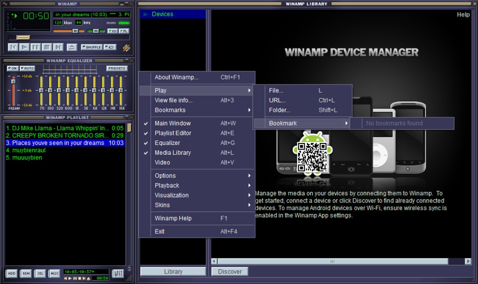478x284 pixels.
Task: Select CREEPY BROKEN TORNADO track in playlist
Action: point(57,135)
